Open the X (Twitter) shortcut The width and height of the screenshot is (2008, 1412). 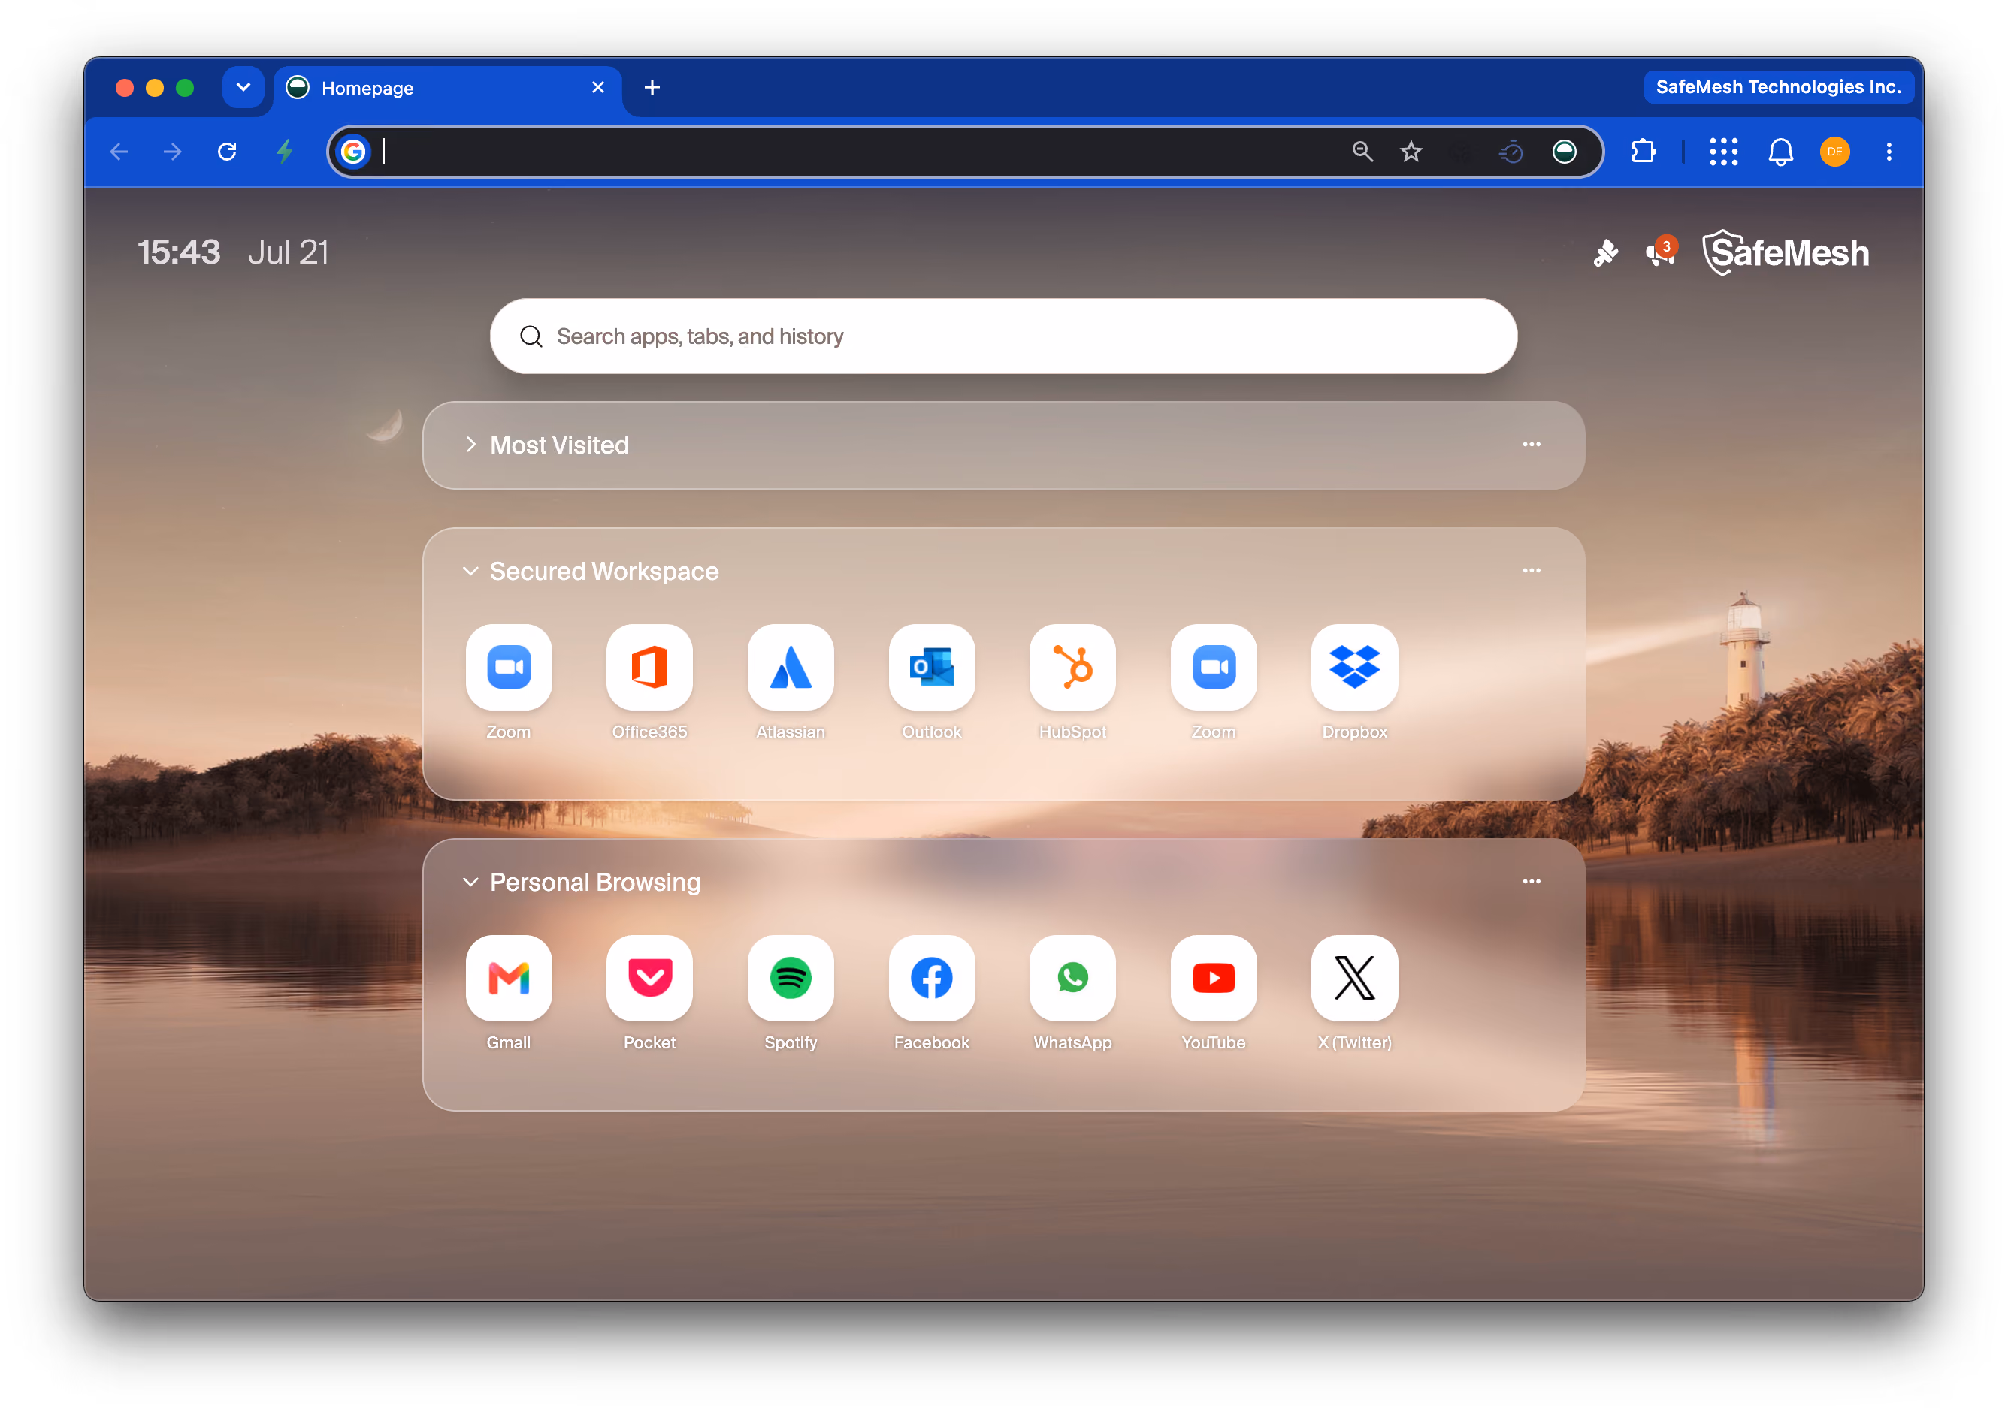(1354, 979)
